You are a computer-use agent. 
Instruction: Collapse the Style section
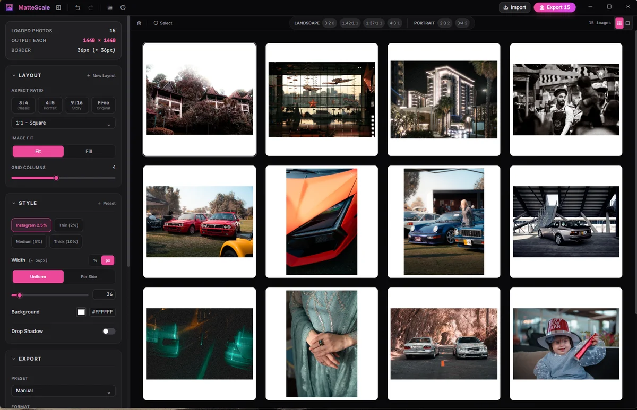[24, 203]
